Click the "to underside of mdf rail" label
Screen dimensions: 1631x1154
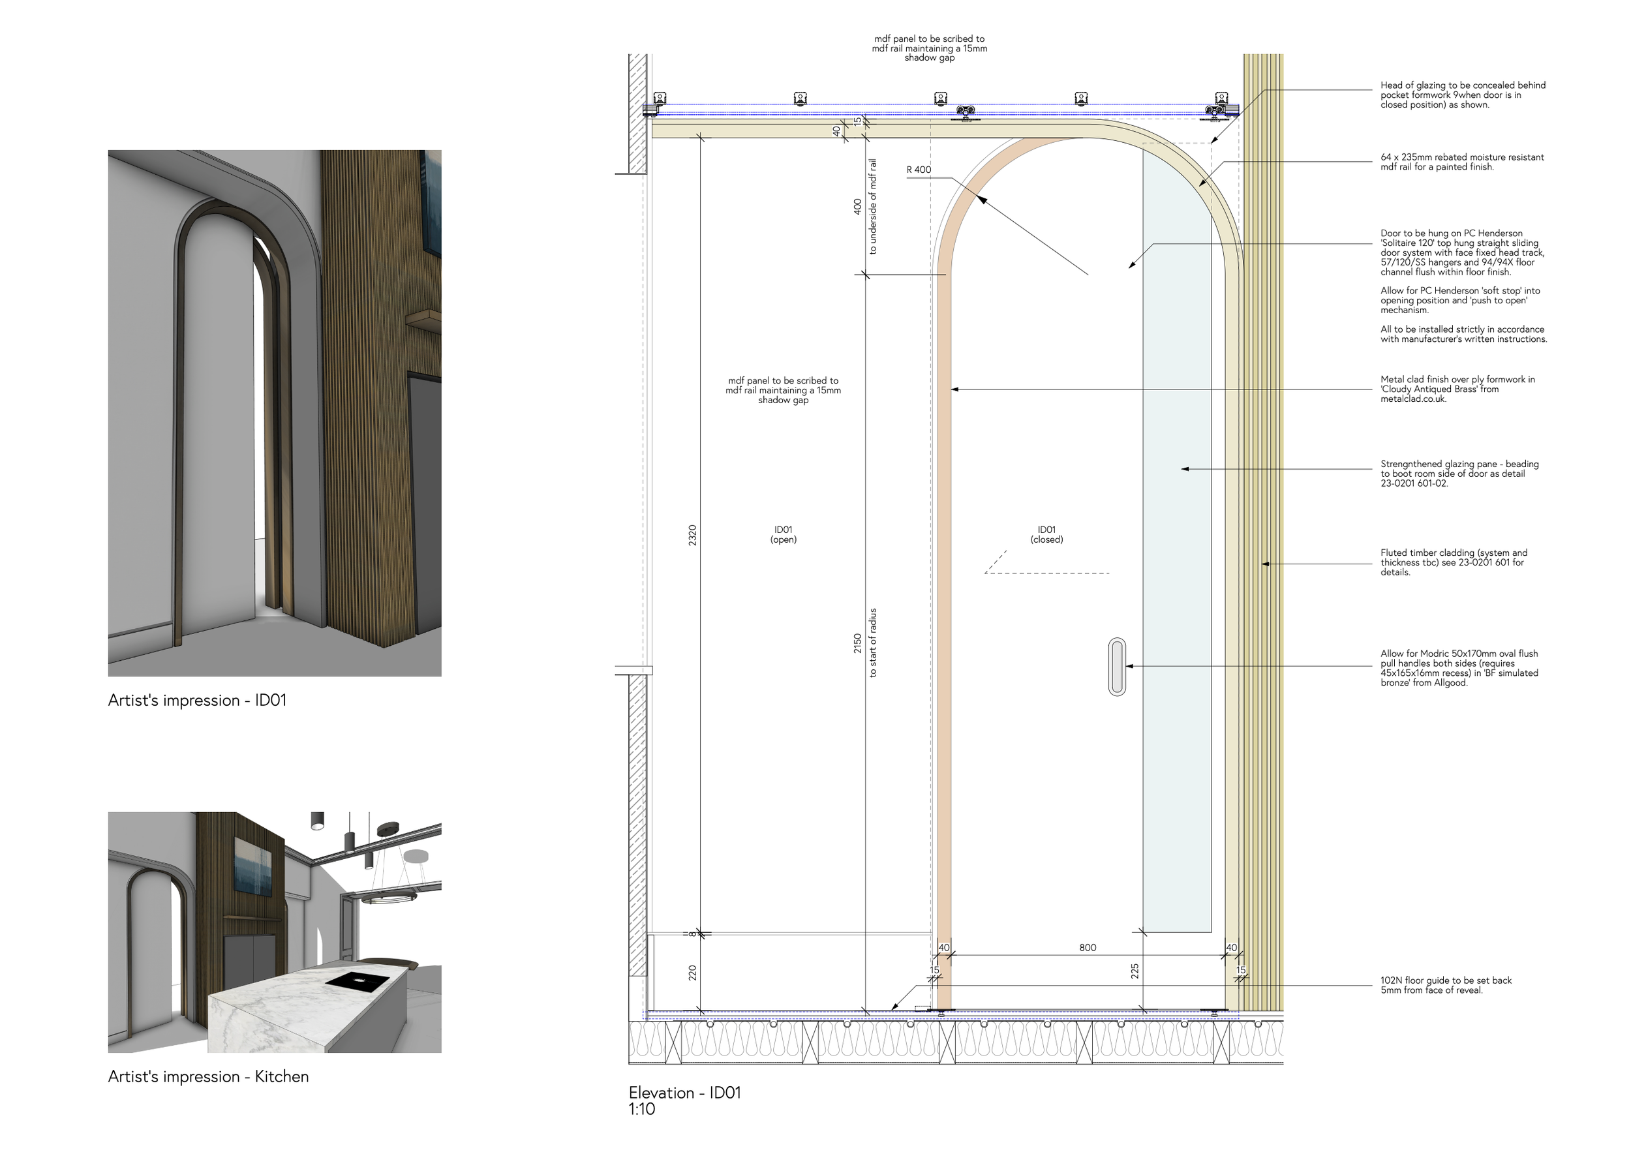pyautogui.click(x=874, y=207)
